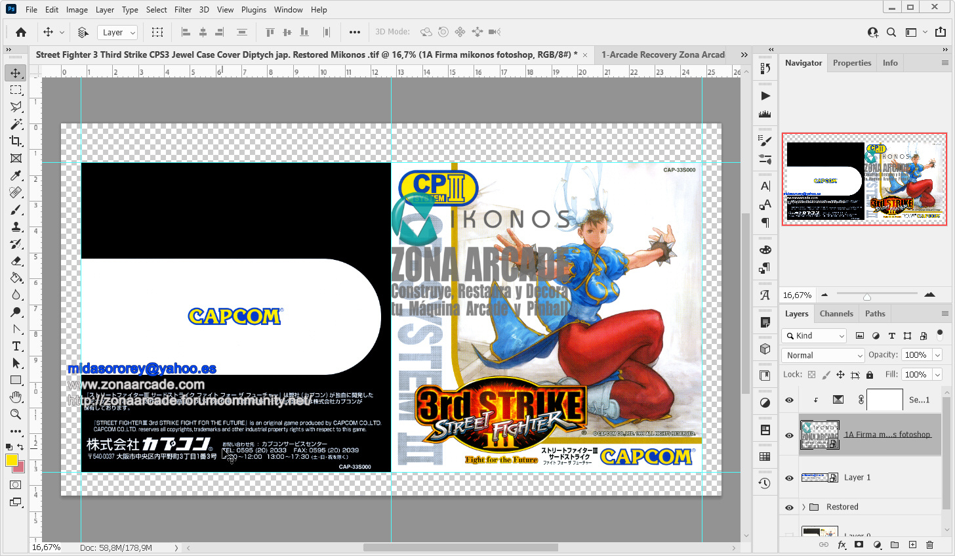Open the Add layer style fx menu

point(840,544)
